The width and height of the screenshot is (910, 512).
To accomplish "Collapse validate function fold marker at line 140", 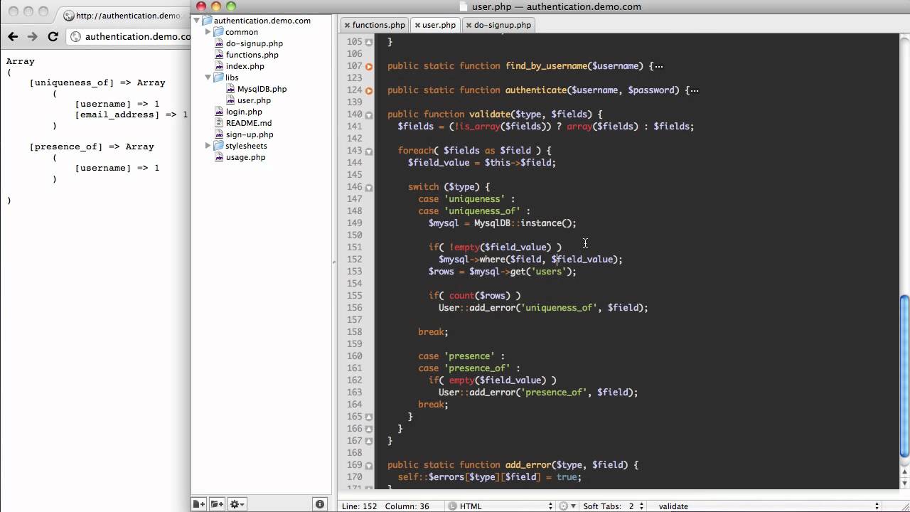I will coord(369,114).
